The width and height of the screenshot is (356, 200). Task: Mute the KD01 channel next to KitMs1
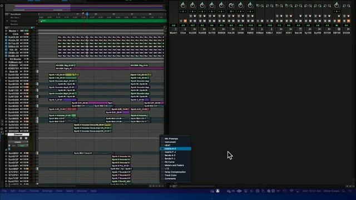[281, 21]
